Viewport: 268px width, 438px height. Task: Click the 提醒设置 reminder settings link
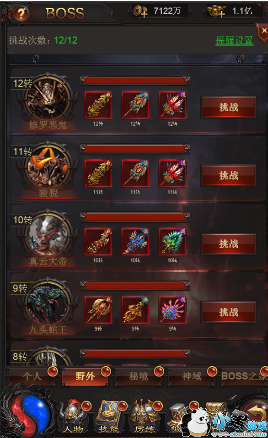pos(235,41)
